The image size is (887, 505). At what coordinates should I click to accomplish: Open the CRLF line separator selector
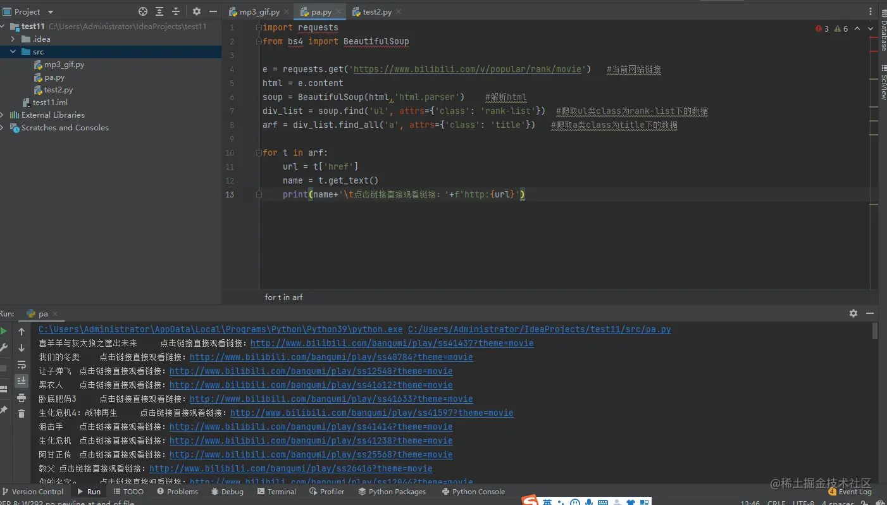pyautogui.click(x=776, y=503)
